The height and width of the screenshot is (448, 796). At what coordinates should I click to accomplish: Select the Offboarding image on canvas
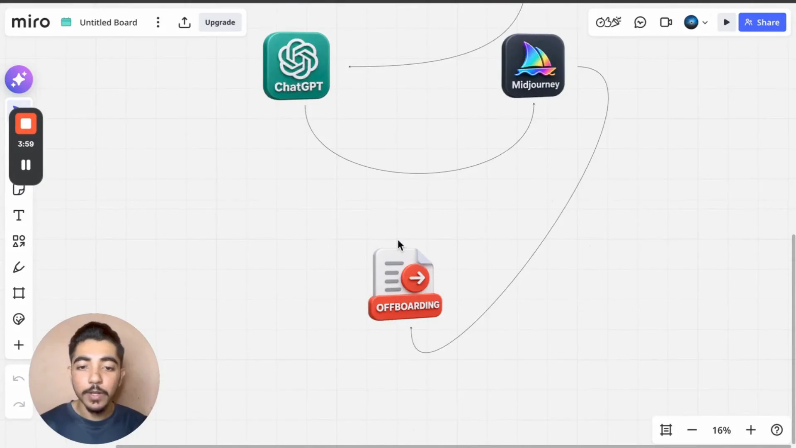coord(405,284)
